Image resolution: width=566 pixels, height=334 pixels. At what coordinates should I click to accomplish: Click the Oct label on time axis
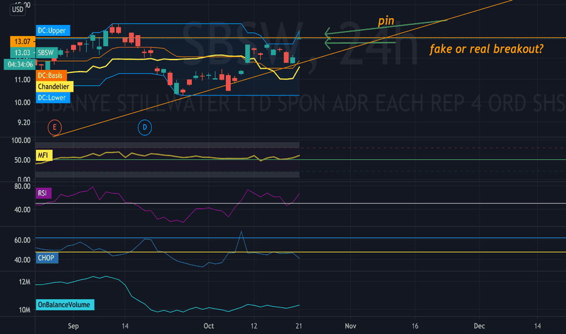coord(209,326)
